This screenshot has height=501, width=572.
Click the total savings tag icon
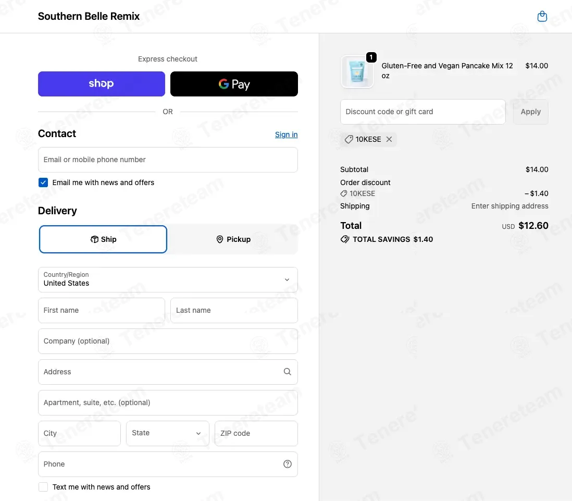pyautogui.click(x=345, y=239)
